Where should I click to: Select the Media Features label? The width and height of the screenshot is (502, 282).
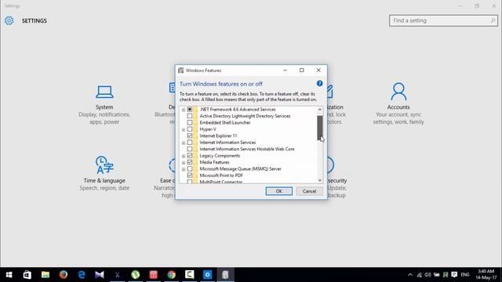(214, 162)
